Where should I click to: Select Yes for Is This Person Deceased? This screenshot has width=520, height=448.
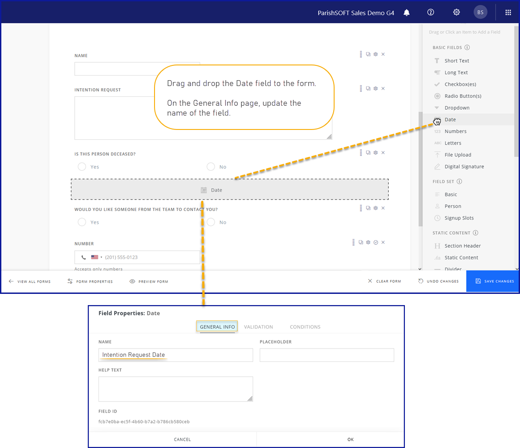pyautogui.click(x=82, y=167)
